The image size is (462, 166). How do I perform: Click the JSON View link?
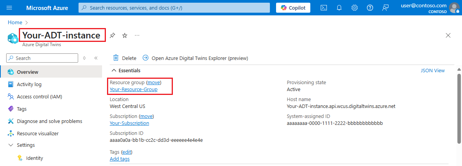point(433,71)
